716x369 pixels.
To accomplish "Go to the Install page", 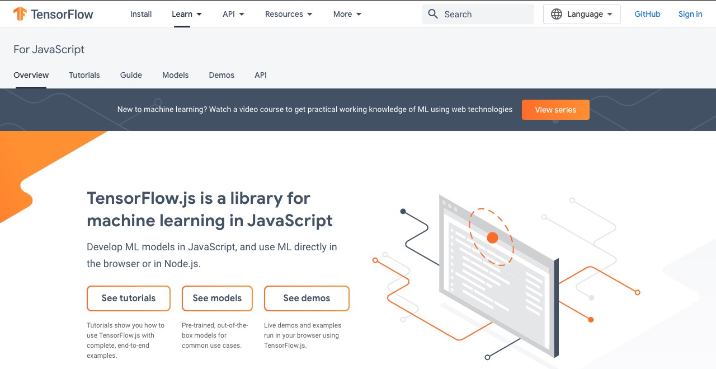I will tap(141, 14).
